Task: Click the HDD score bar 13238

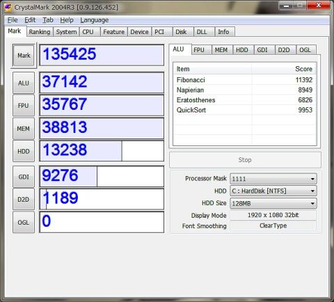Action: 102,151
